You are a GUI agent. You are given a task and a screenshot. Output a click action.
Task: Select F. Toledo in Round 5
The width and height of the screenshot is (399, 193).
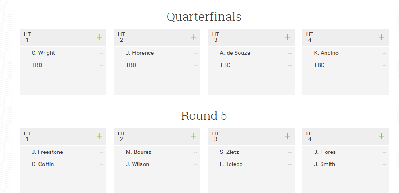pyautogui.click(x=231, y=164)
